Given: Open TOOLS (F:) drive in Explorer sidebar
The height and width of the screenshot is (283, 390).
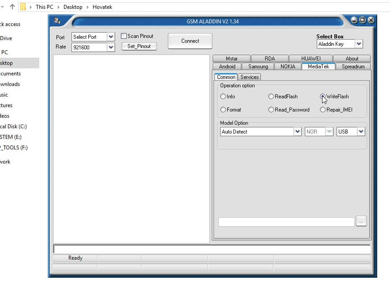Looking at the screenshot, I should coord(14,148).
